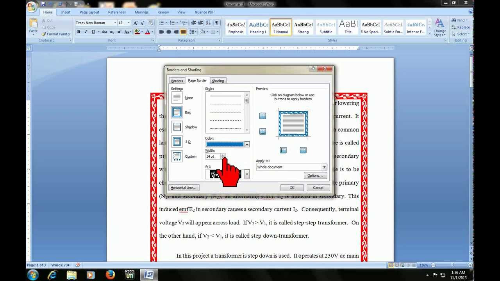Click the Subscript icon

tap(112, 32)
